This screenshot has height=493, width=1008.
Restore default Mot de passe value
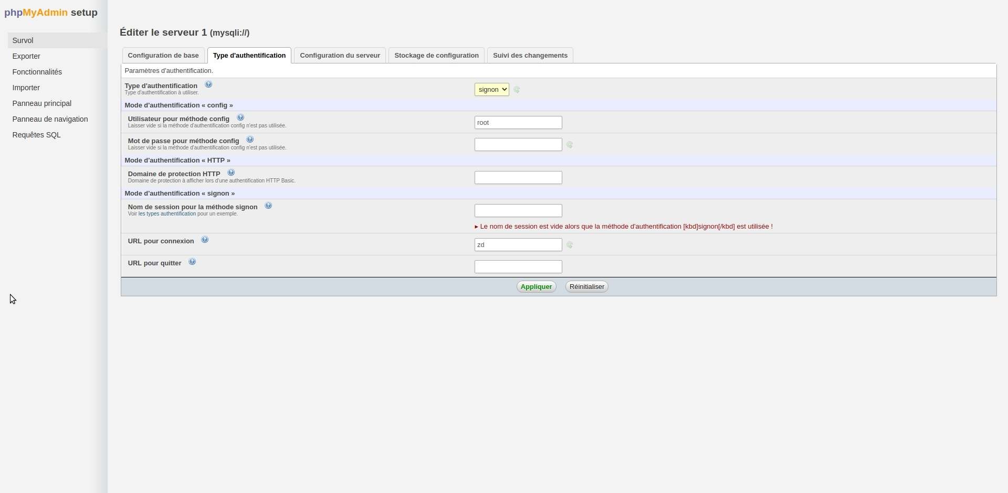coord(570,145)
